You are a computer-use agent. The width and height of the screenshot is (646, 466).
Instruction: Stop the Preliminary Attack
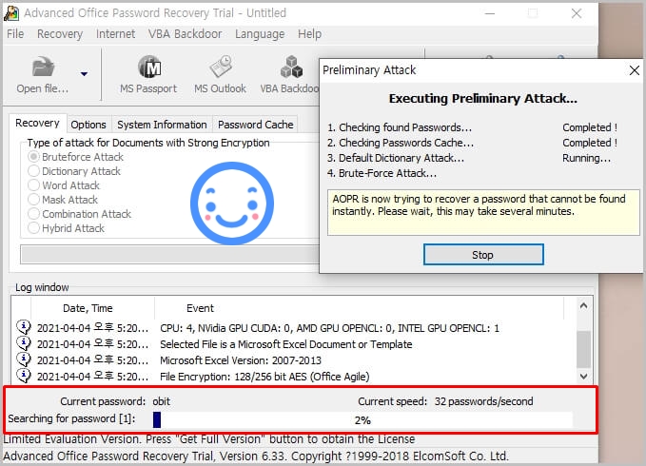click(483, 255)
